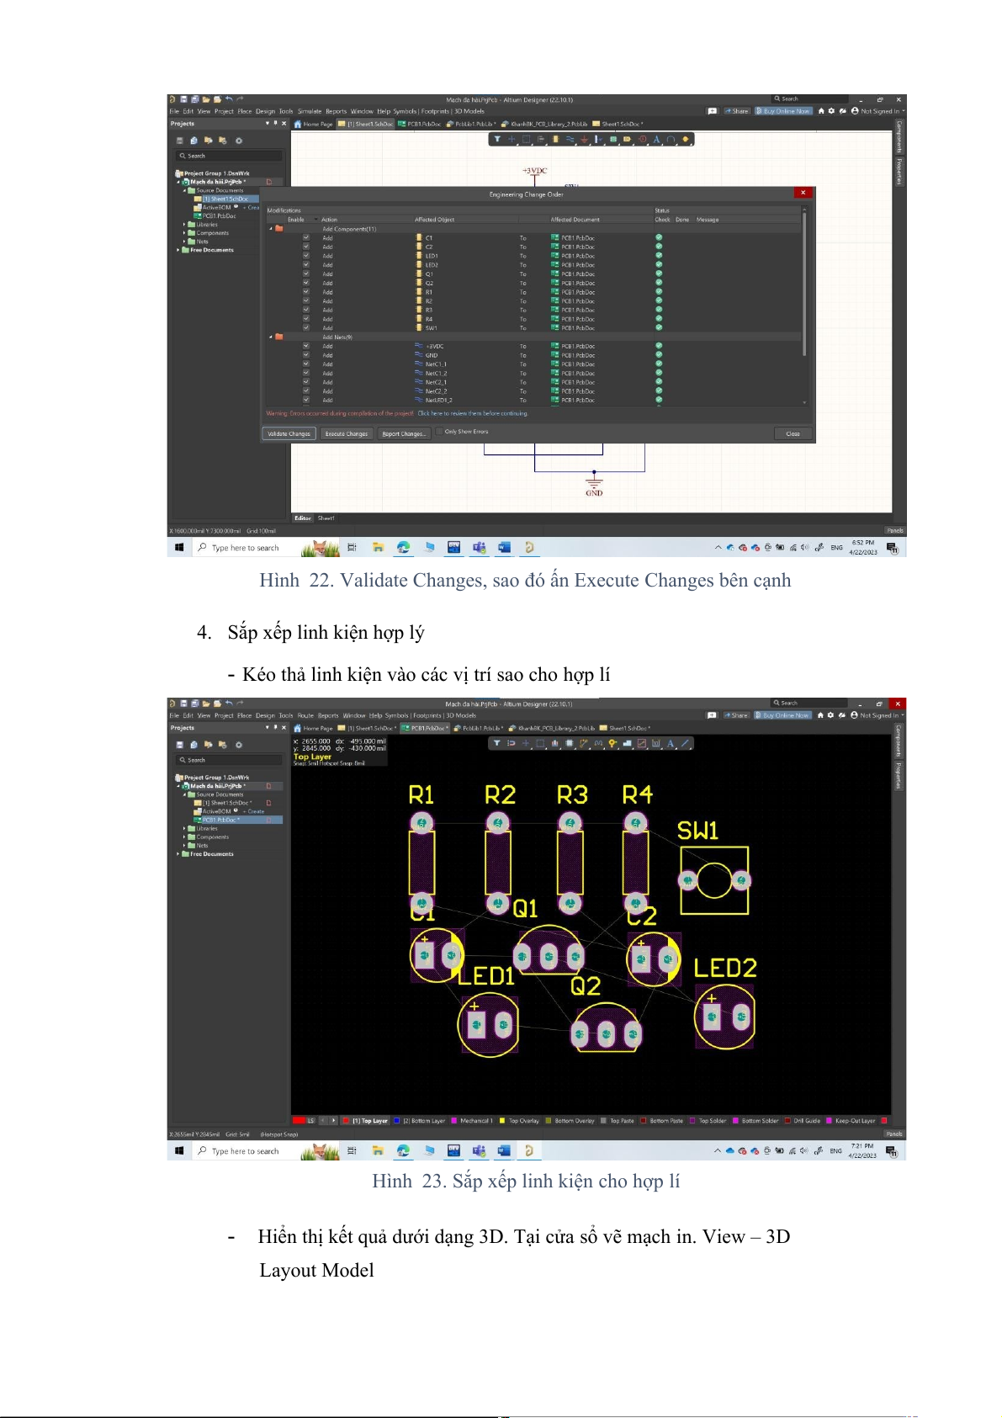Collapse the Add Components(11) group
1002x1418 pixels.
pos(271,229)
